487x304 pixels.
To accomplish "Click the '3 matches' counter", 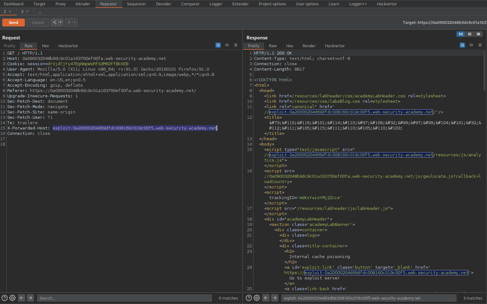I will point(473,298).
